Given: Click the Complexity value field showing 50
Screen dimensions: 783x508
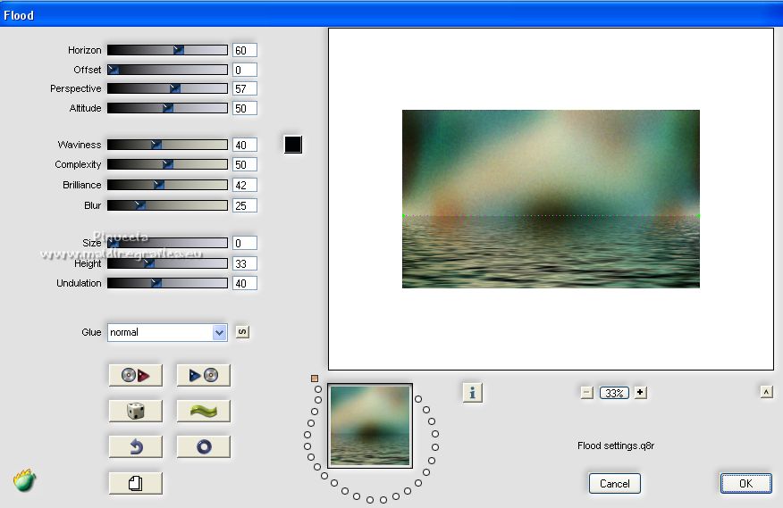Looking at the screenshot, I should click(245, 164).
